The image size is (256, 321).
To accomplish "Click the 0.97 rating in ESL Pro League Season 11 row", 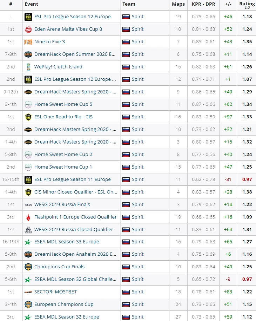I will 247,179.
